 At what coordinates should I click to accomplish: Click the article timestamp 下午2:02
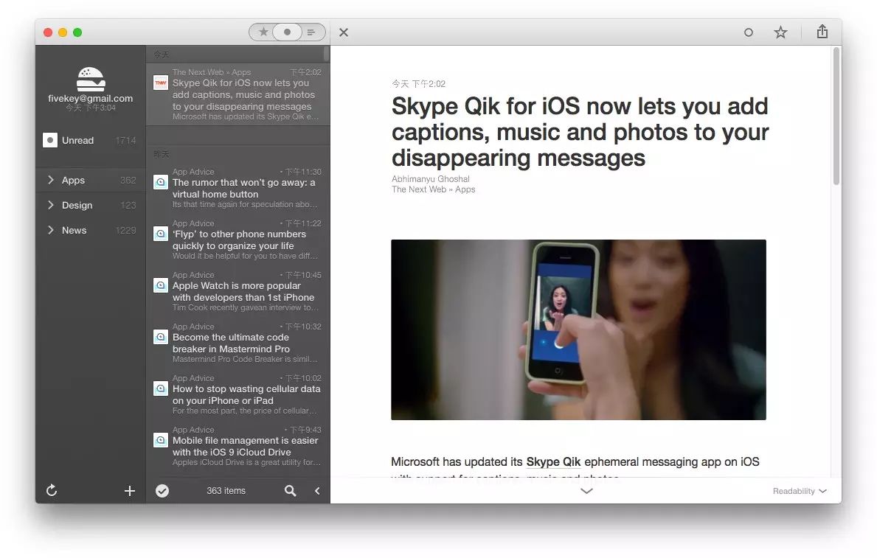pyautogui.click(x=418, y=84)
